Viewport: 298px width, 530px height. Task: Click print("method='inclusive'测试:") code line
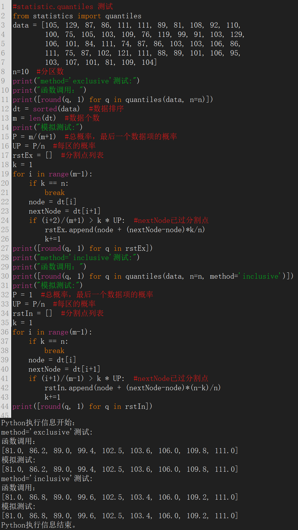(76, 258)
